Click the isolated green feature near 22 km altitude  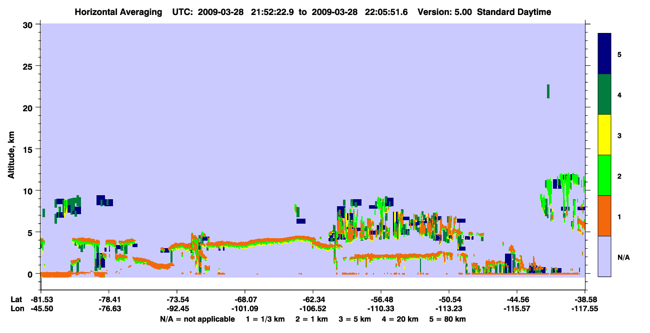(x=548, y=91)
